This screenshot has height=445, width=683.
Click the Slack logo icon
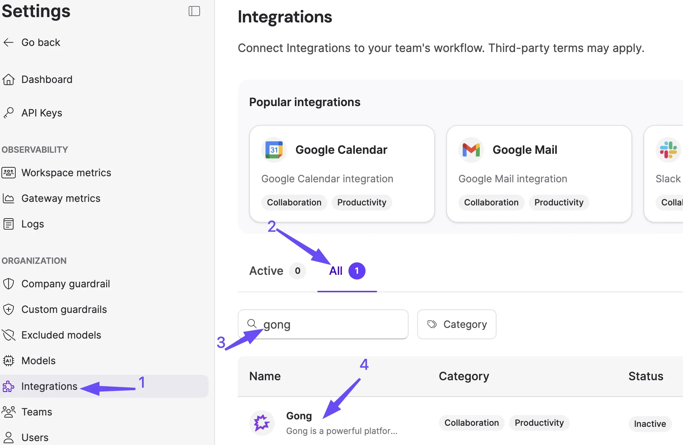point(668,150)
